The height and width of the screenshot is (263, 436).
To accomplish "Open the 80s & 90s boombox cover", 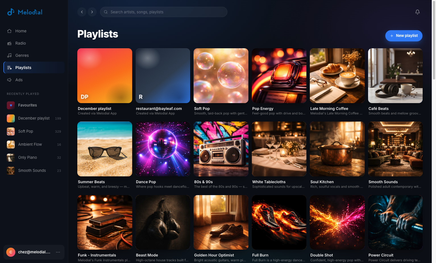I will pos(221,149).
